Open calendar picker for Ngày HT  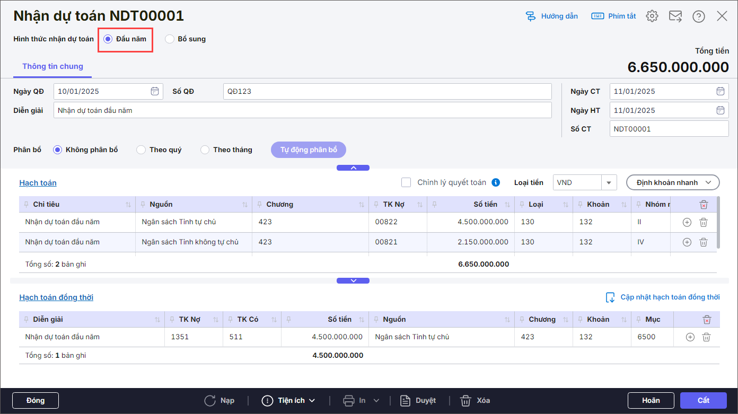[720, 110]
